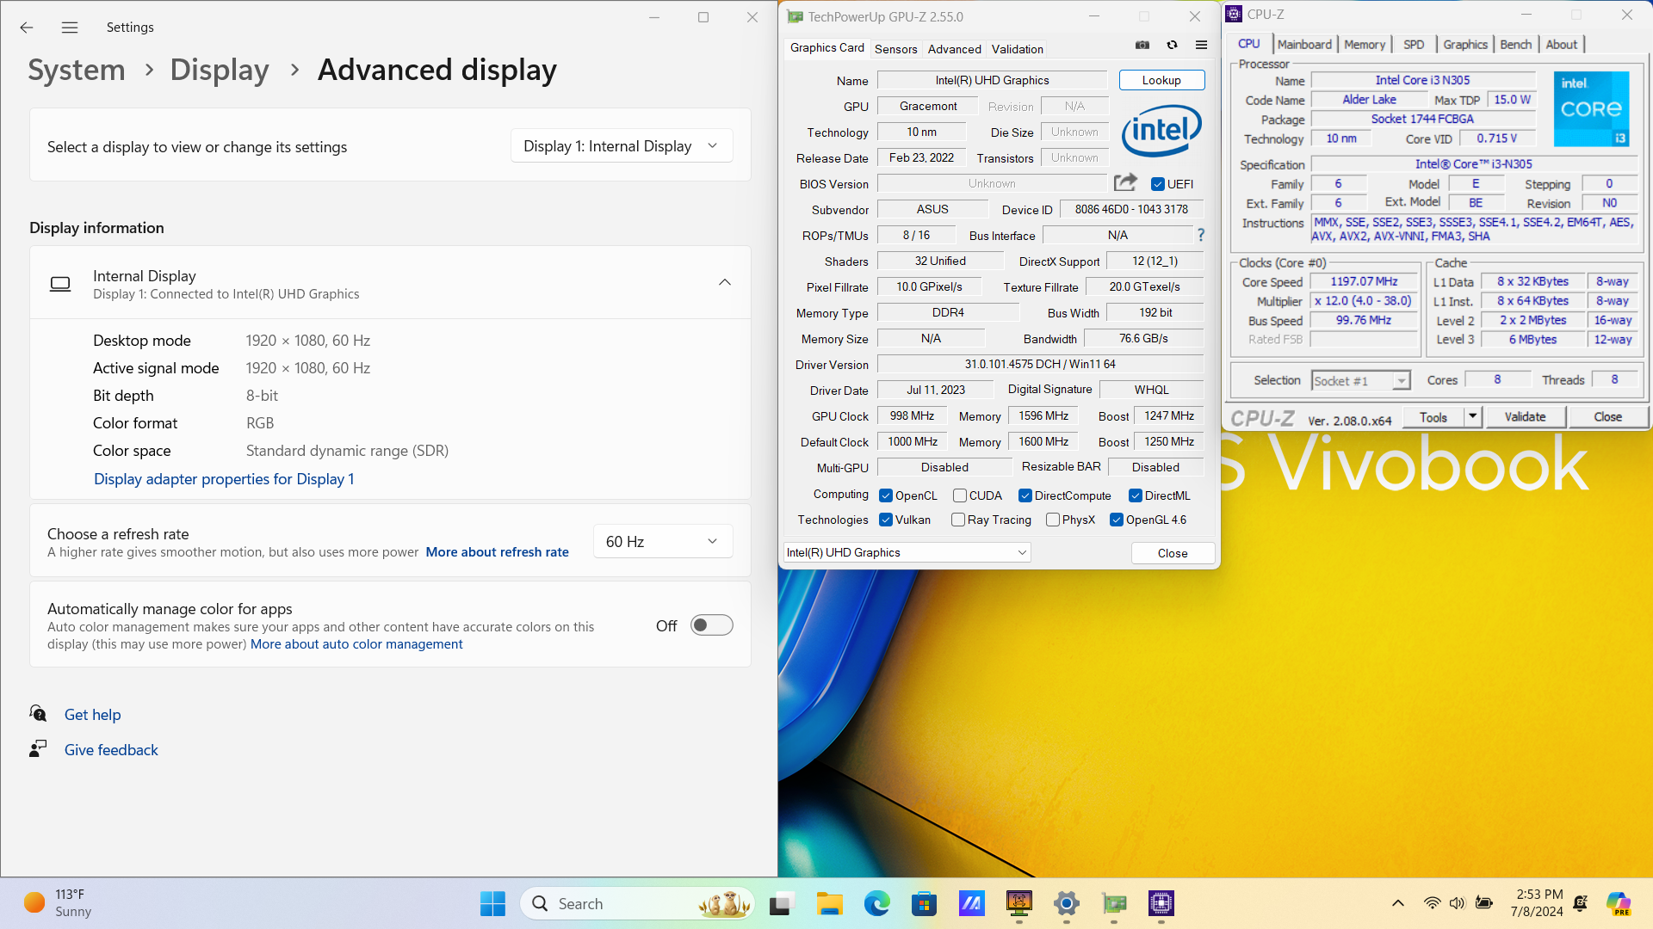The height and width of the screenshot is (929, 1653).
Task: Toggle the DirectML checkbox
Action: (x=1136, y=495)
